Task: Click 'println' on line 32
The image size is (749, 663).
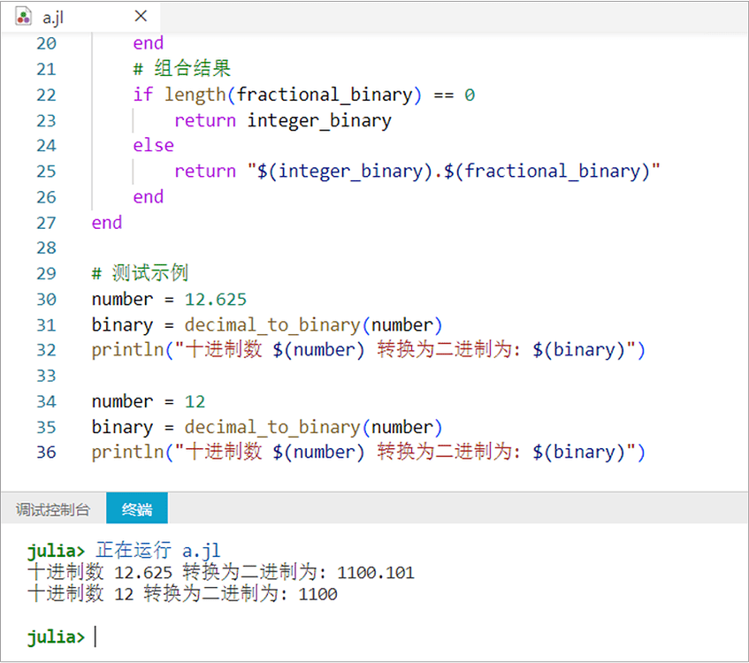Action: coord(127,350)
